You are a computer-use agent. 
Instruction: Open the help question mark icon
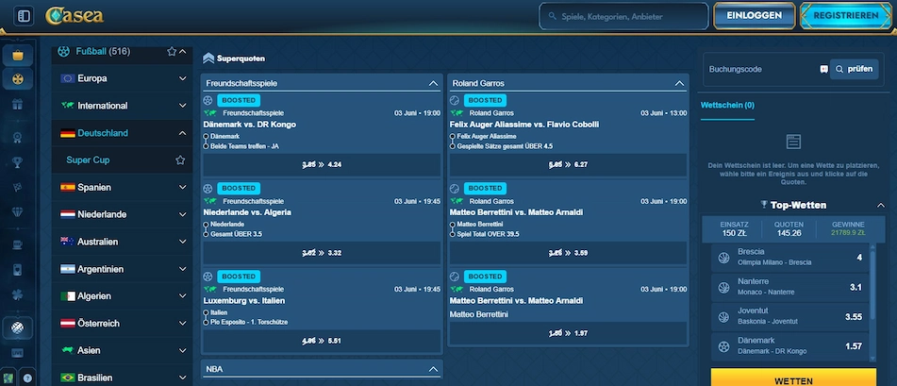pos(27,378)
